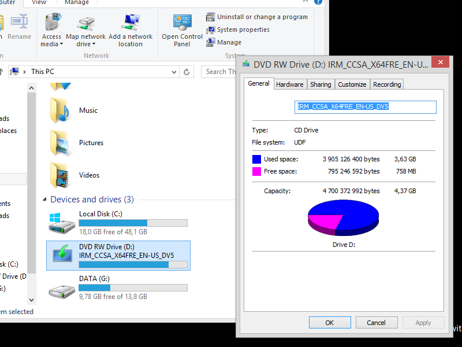Select the DVD RW Drive (D:) icon
The height and width of the screenshot is (347, 462).
62,253
